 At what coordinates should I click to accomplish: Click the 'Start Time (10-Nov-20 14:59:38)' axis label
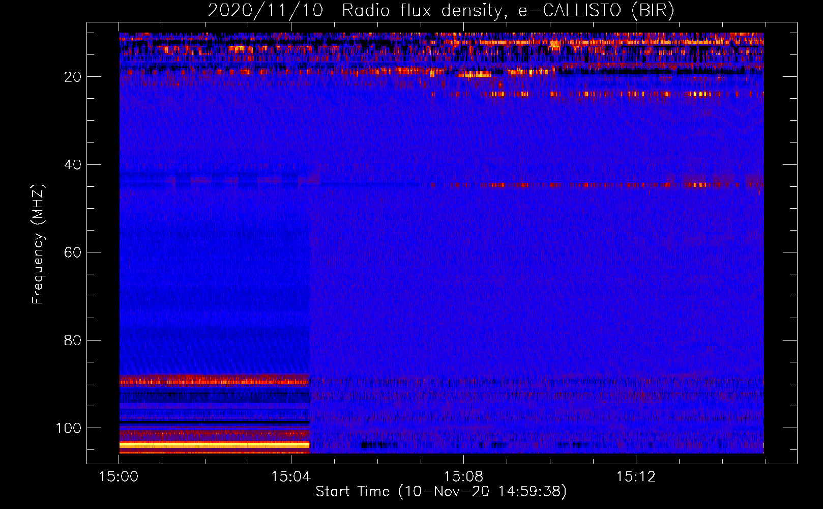pyautogui.click(x=441, y=492)
